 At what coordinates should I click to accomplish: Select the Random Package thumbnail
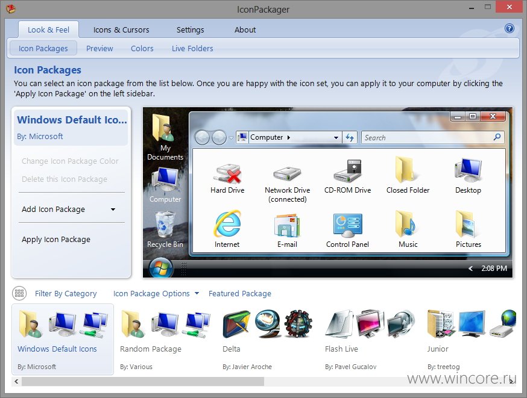166,339
